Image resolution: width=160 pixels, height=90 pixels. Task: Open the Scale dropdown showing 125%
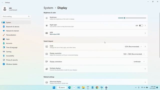point(133,46)
